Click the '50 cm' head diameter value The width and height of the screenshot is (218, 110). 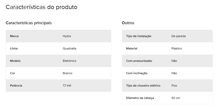(x=176, y=98)
